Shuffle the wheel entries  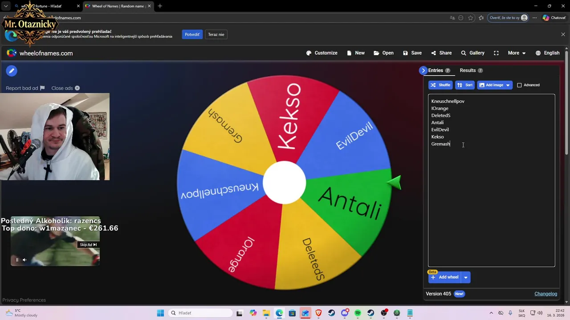coord(440,85)
